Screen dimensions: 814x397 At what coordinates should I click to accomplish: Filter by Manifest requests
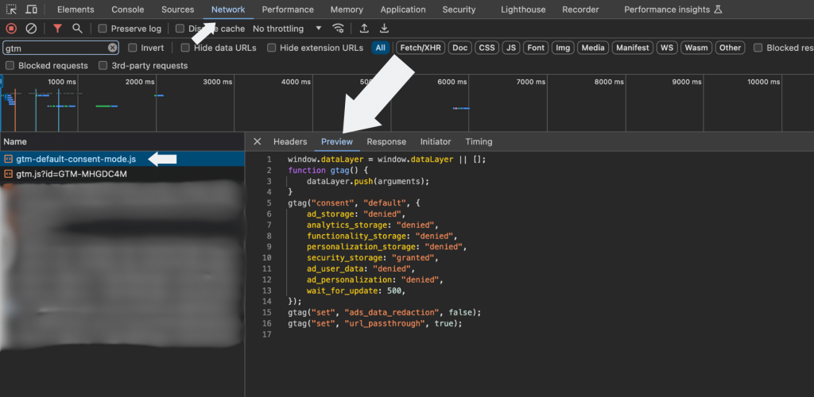tap(632, 48)
